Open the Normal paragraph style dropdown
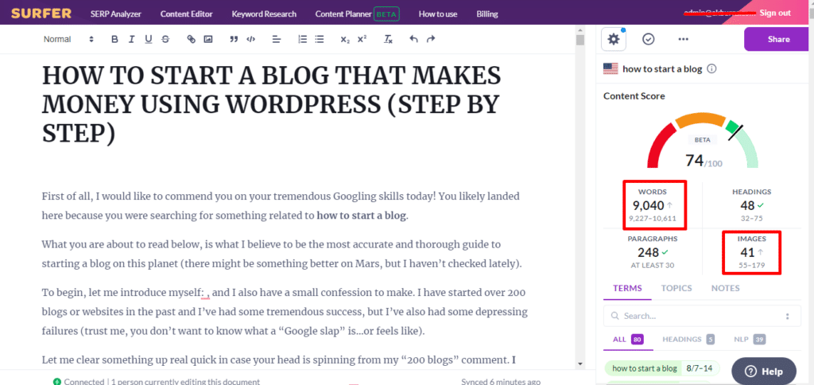Viewport: 814px width, 385px height. pyautogui.click(x=68, y=39)
